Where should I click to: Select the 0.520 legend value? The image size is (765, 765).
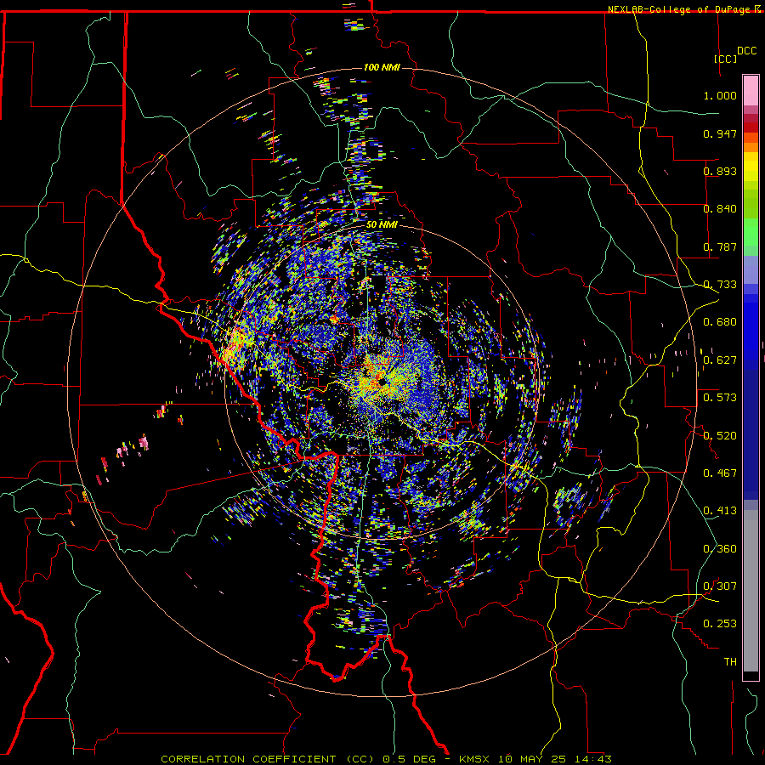pos(720,435)
